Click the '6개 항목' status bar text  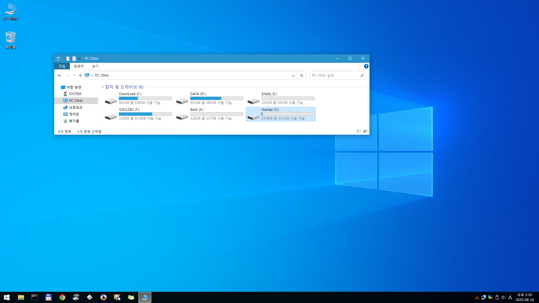point(65,132)
